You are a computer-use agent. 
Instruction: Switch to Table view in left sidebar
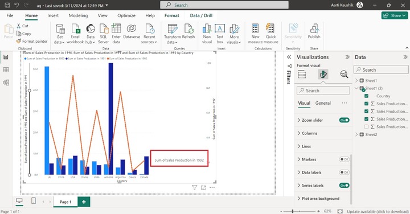(6, 70)
